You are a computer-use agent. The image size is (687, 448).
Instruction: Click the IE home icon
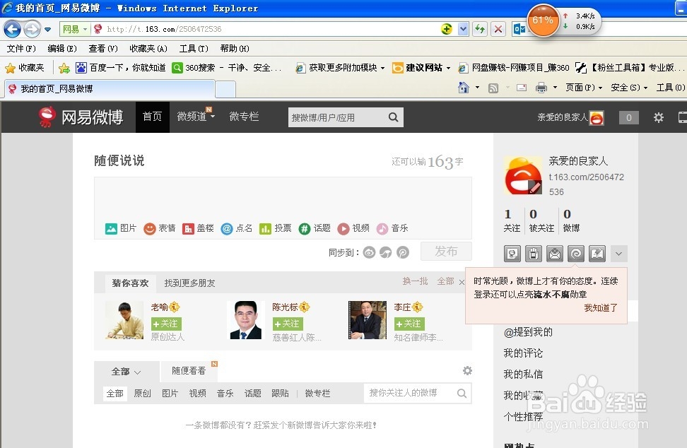pos(463,88)
